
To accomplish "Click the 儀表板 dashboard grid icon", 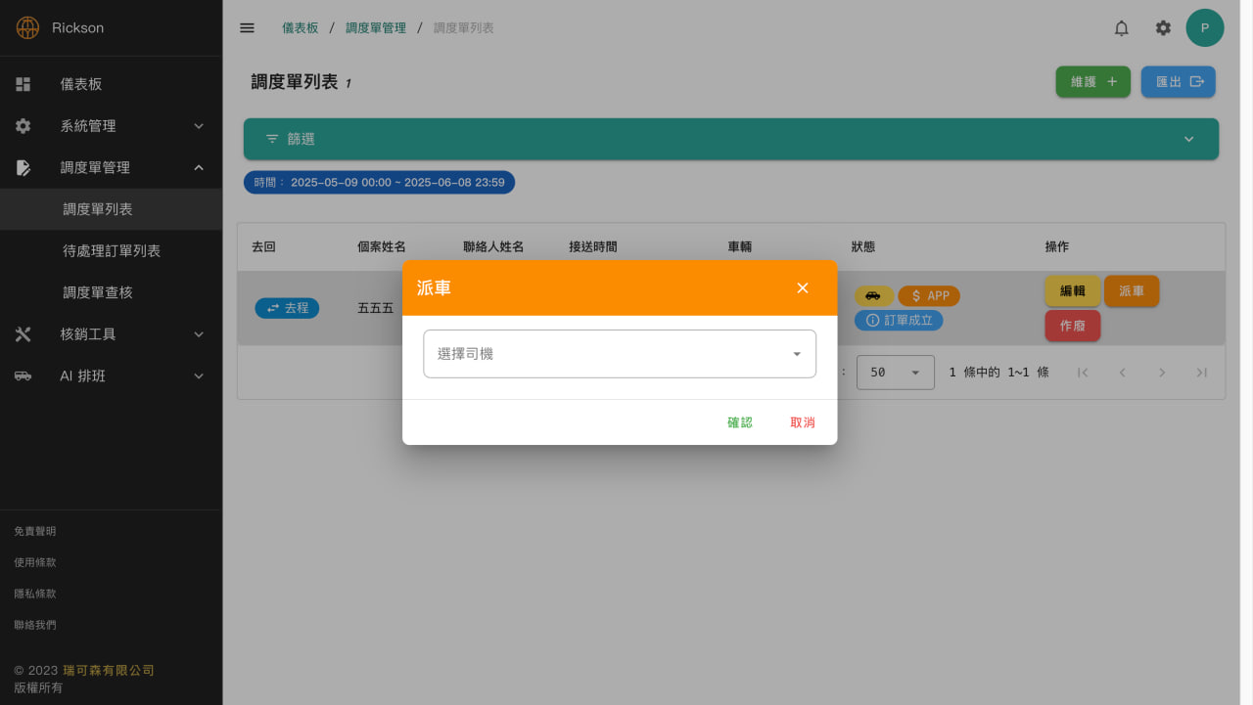I will (x=23, y=84).
